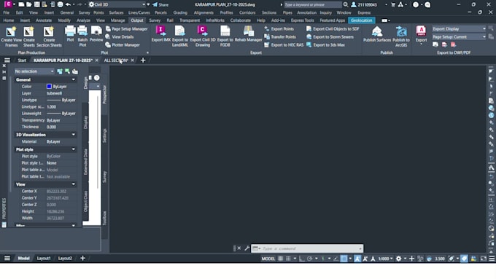The image size is (496, 279).
Task: Click the Select Objects icon in Properties palette
Action: click(x=67, y=71)
